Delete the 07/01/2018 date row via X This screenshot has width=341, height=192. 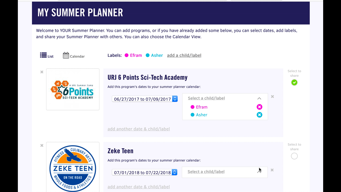[272, 170]
